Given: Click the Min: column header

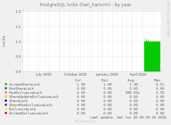Looking at the screenshot, I should 105,80.
